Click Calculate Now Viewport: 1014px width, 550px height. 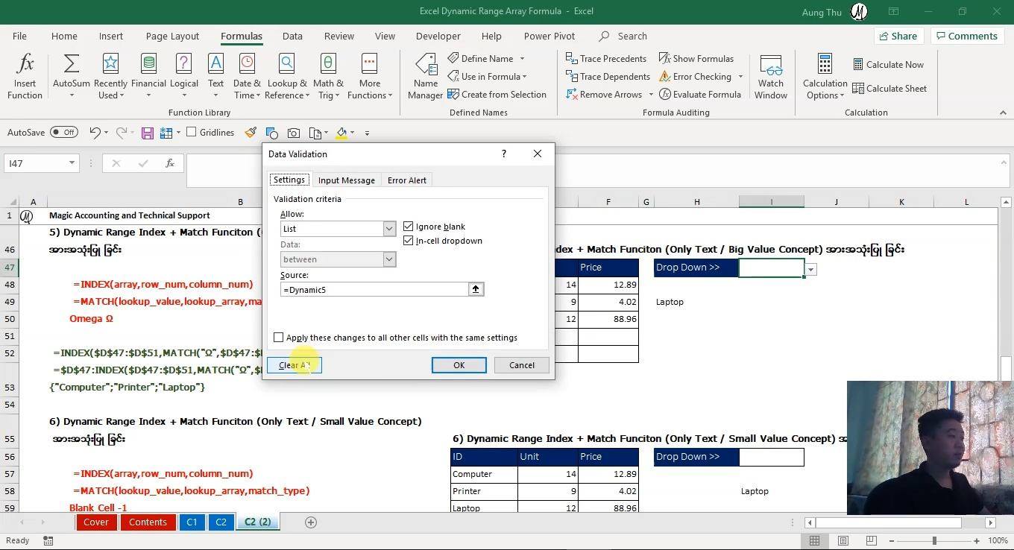click(888, 65)
